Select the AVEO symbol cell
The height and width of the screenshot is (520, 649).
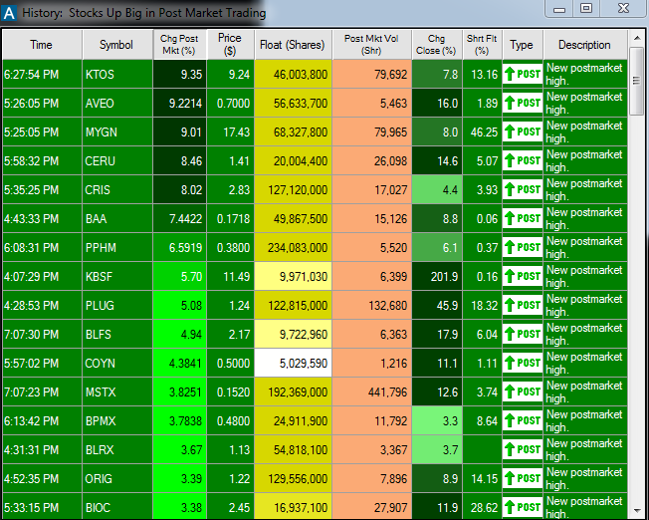pos(117,104)
